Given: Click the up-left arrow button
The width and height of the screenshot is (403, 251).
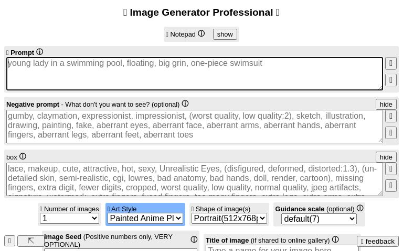Looking at the screenshot, I should click(x=31, y=241).
